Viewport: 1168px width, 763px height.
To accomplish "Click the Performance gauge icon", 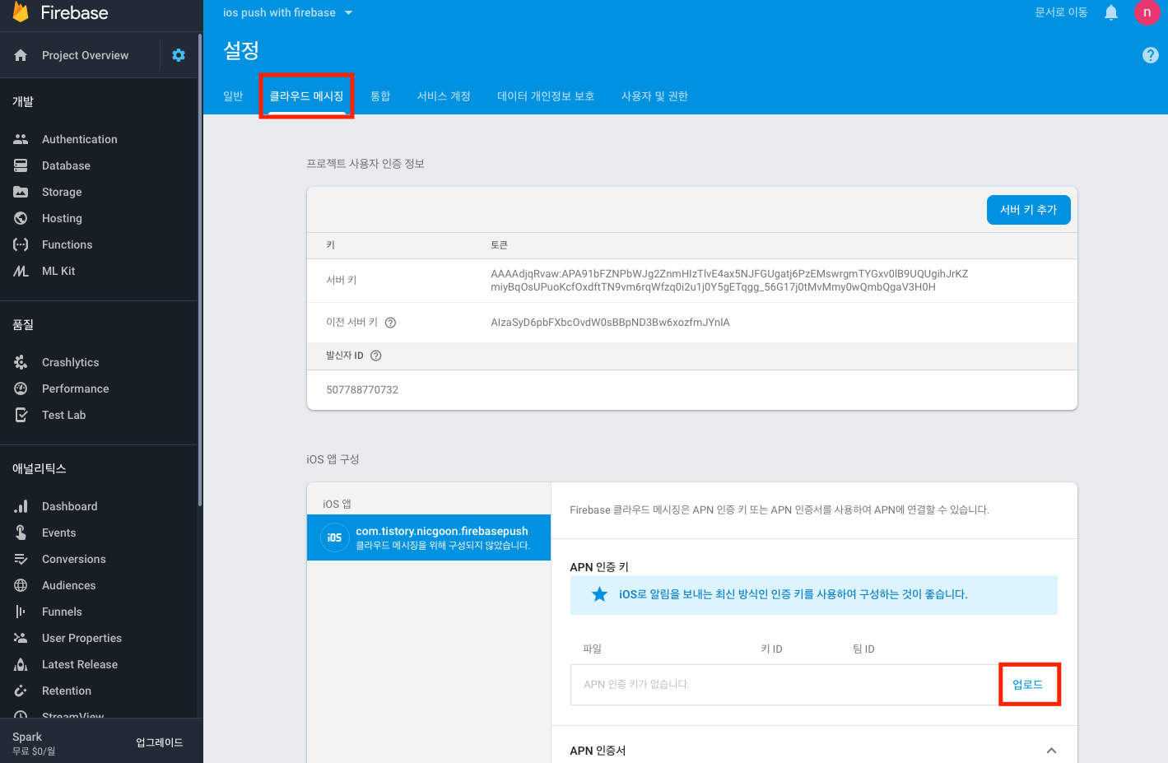I will coord(21,388).
